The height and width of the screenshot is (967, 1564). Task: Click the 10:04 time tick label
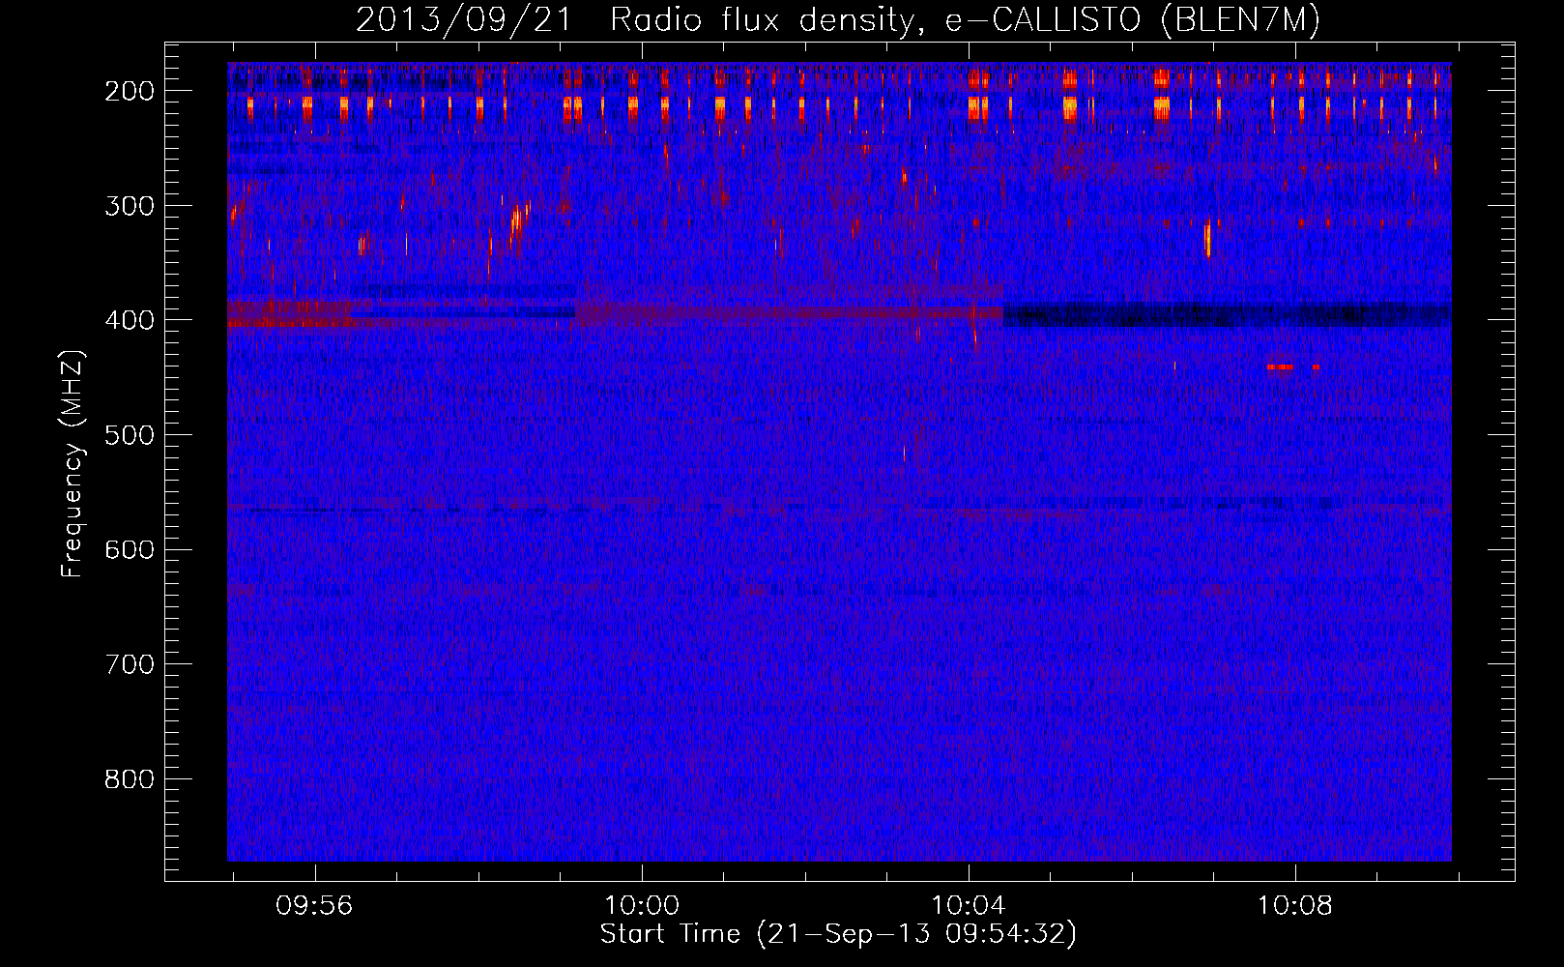click(x=969, y=906)
